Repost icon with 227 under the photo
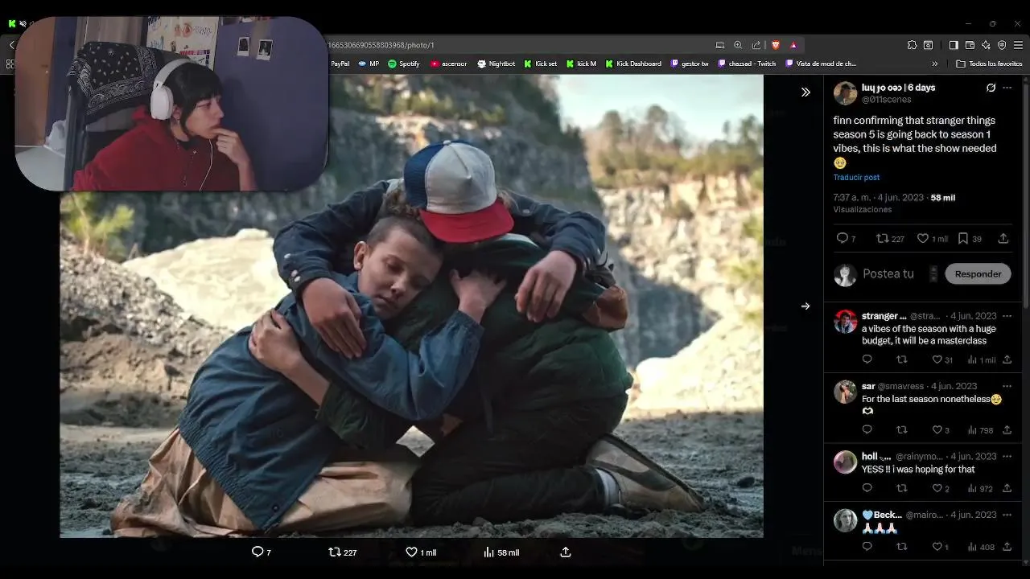 343,552
